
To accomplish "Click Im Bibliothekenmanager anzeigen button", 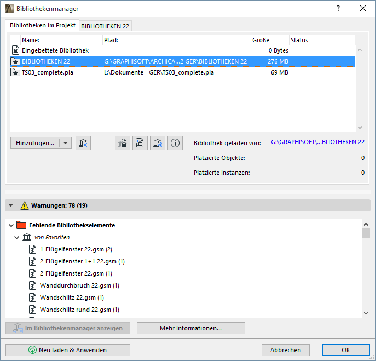I will point(68,328).
